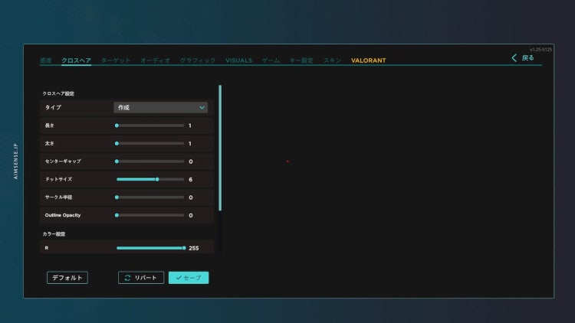Open the VALORANT tab
This screenshot has height=323, width=575.
[x=368, y=60]
